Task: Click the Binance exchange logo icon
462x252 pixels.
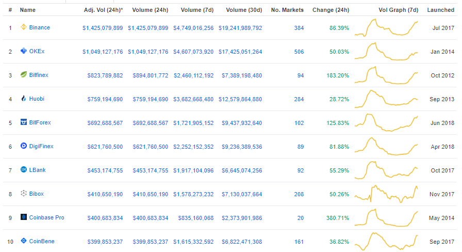Action: pyautogui.click(x=23, y=27)
